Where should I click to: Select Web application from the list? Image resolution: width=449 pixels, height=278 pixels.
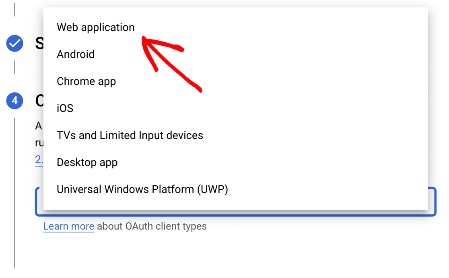pos(96,27)
